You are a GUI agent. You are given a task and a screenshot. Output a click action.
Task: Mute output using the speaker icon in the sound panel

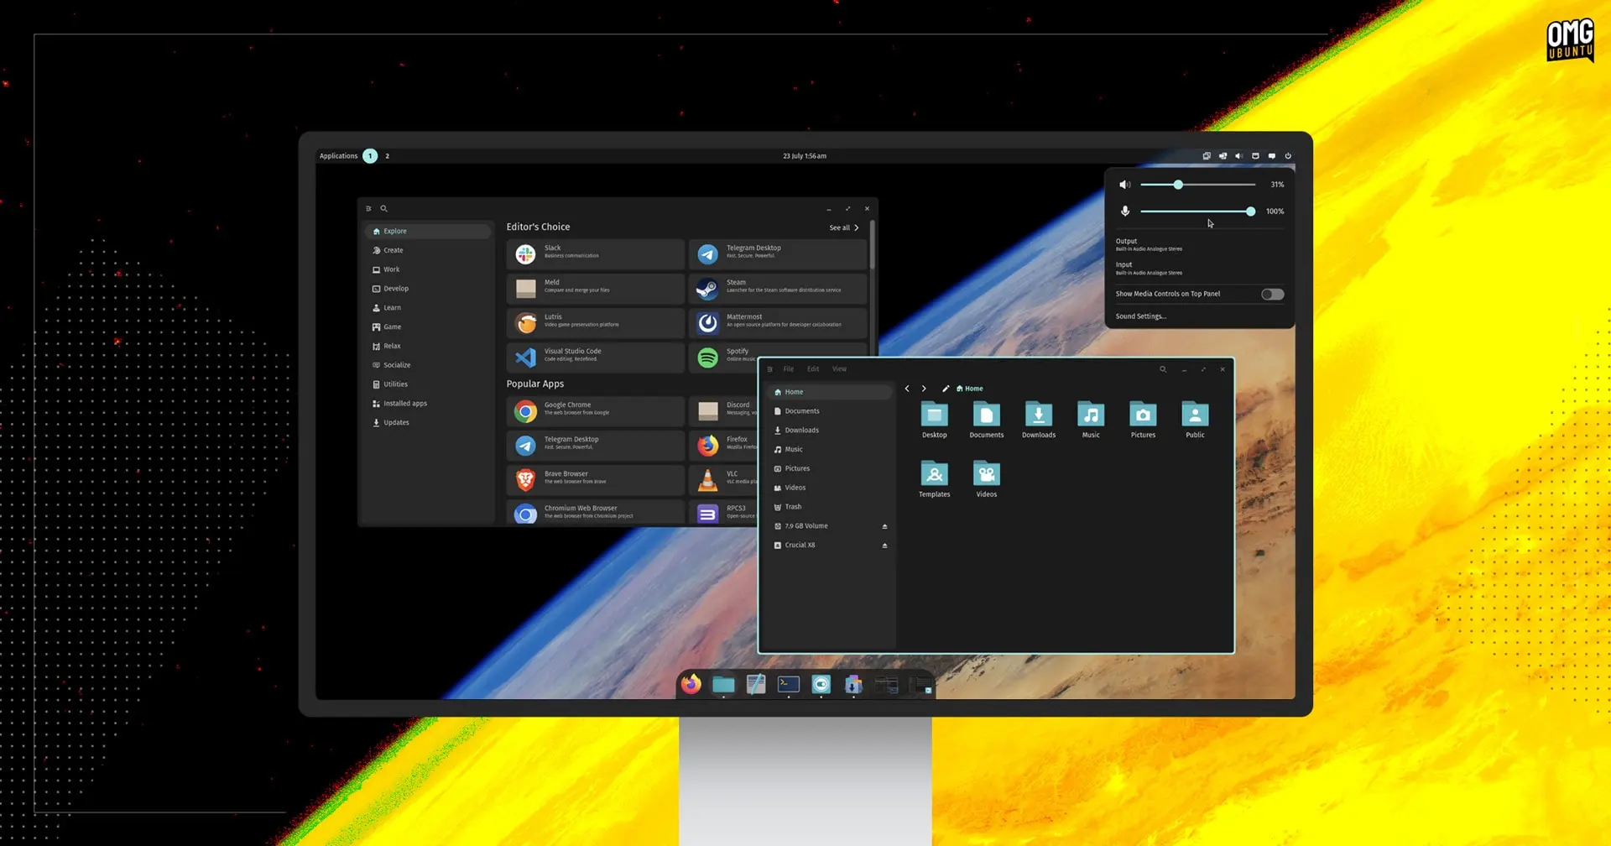pyautogui.click(x=1125, y=185)
